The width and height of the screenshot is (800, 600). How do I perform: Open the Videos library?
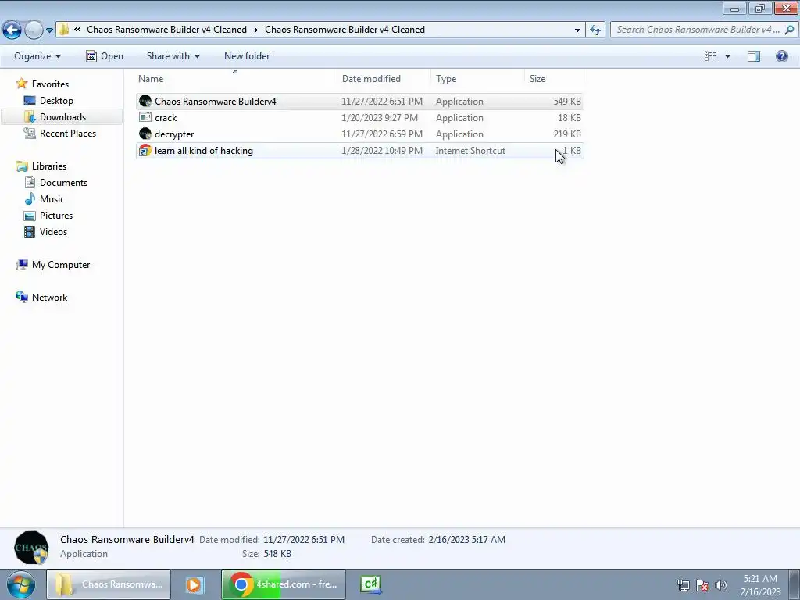tap(53, 231)
